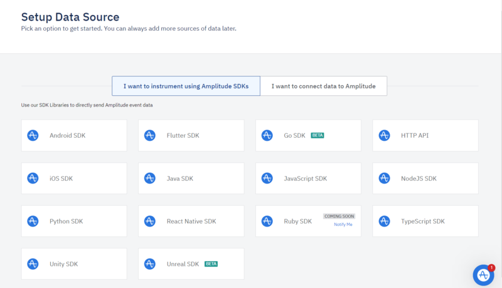Open the Amplitude chat widget bubble
This screenshot has width=502, height=288.
[x=483, y=275]
